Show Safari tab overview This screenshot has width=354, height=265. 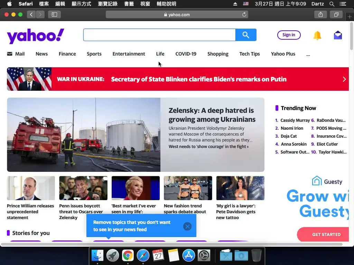coord(336,14)
